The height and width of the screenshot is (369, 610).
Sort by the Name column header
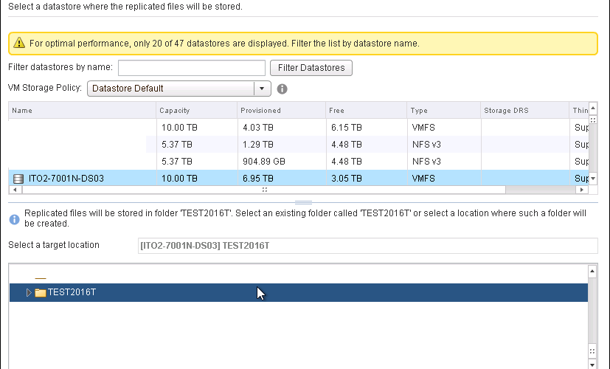82,111
